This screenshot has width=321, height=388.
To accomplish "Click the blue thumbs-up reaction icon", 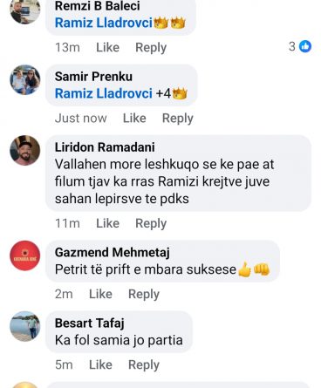I will (305, 46).
